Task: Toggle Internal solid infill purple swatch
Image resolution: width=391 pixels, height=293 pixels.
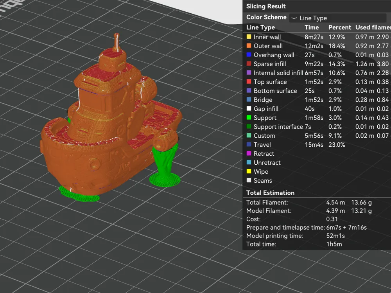Action: tap(249, 73)
